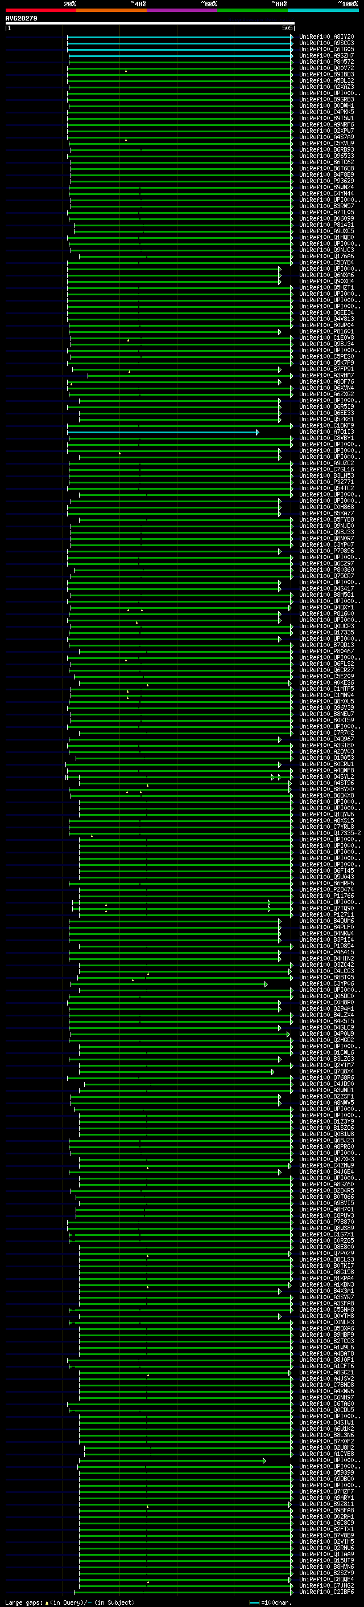View hit UniRef100_A7TL05

[x=326, y=212]
